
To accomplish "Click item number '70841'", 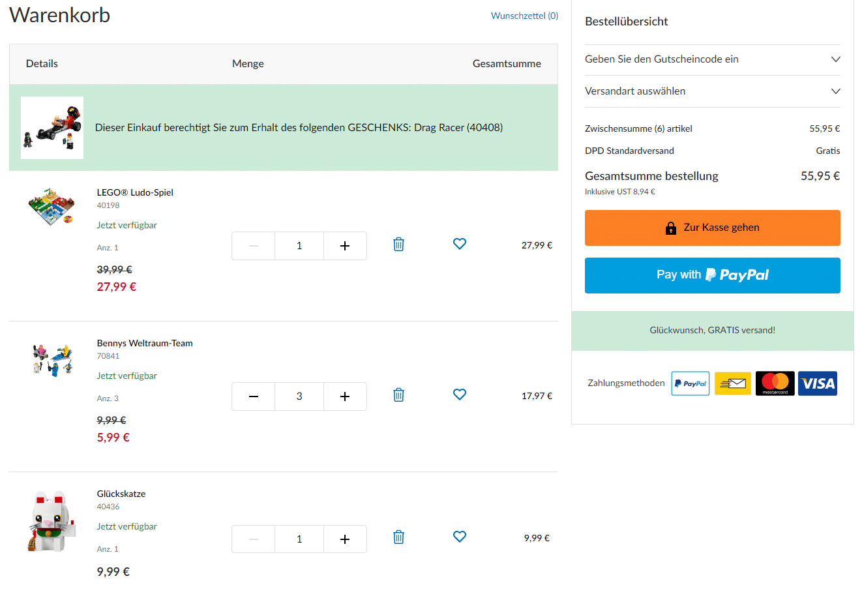I will 108,356.
